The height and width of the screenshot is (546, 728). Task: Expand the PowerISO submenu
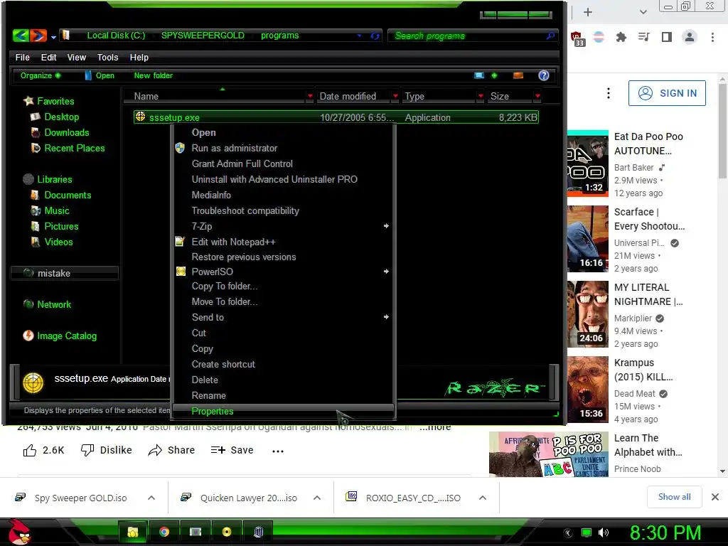tap(283, 272)
